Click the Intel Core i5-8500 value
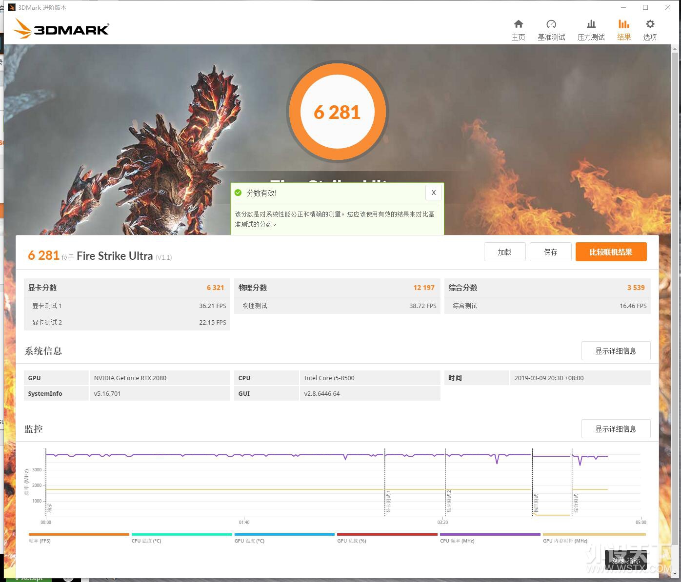Image resolution: width=681 pixels, height=582 pixels. click(x=370, y=378)
